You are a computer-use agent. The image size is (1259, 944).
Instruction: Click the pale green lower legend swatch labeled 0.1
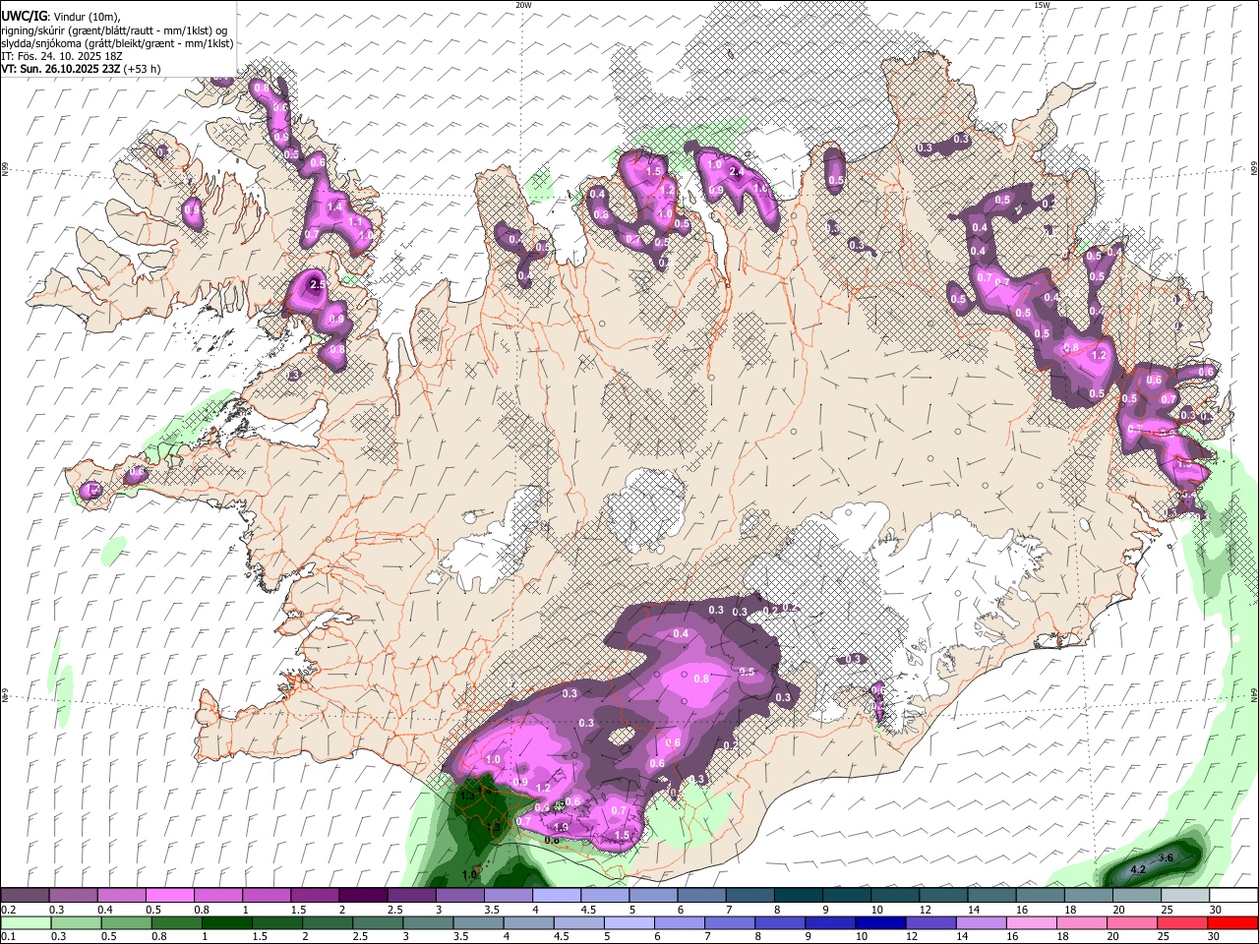click(x=25, y=922)
